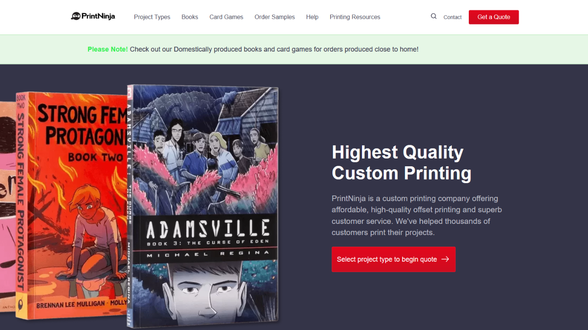Click the Domestically produced books notice text
This screenshot has height=330, width=588.
274,49
